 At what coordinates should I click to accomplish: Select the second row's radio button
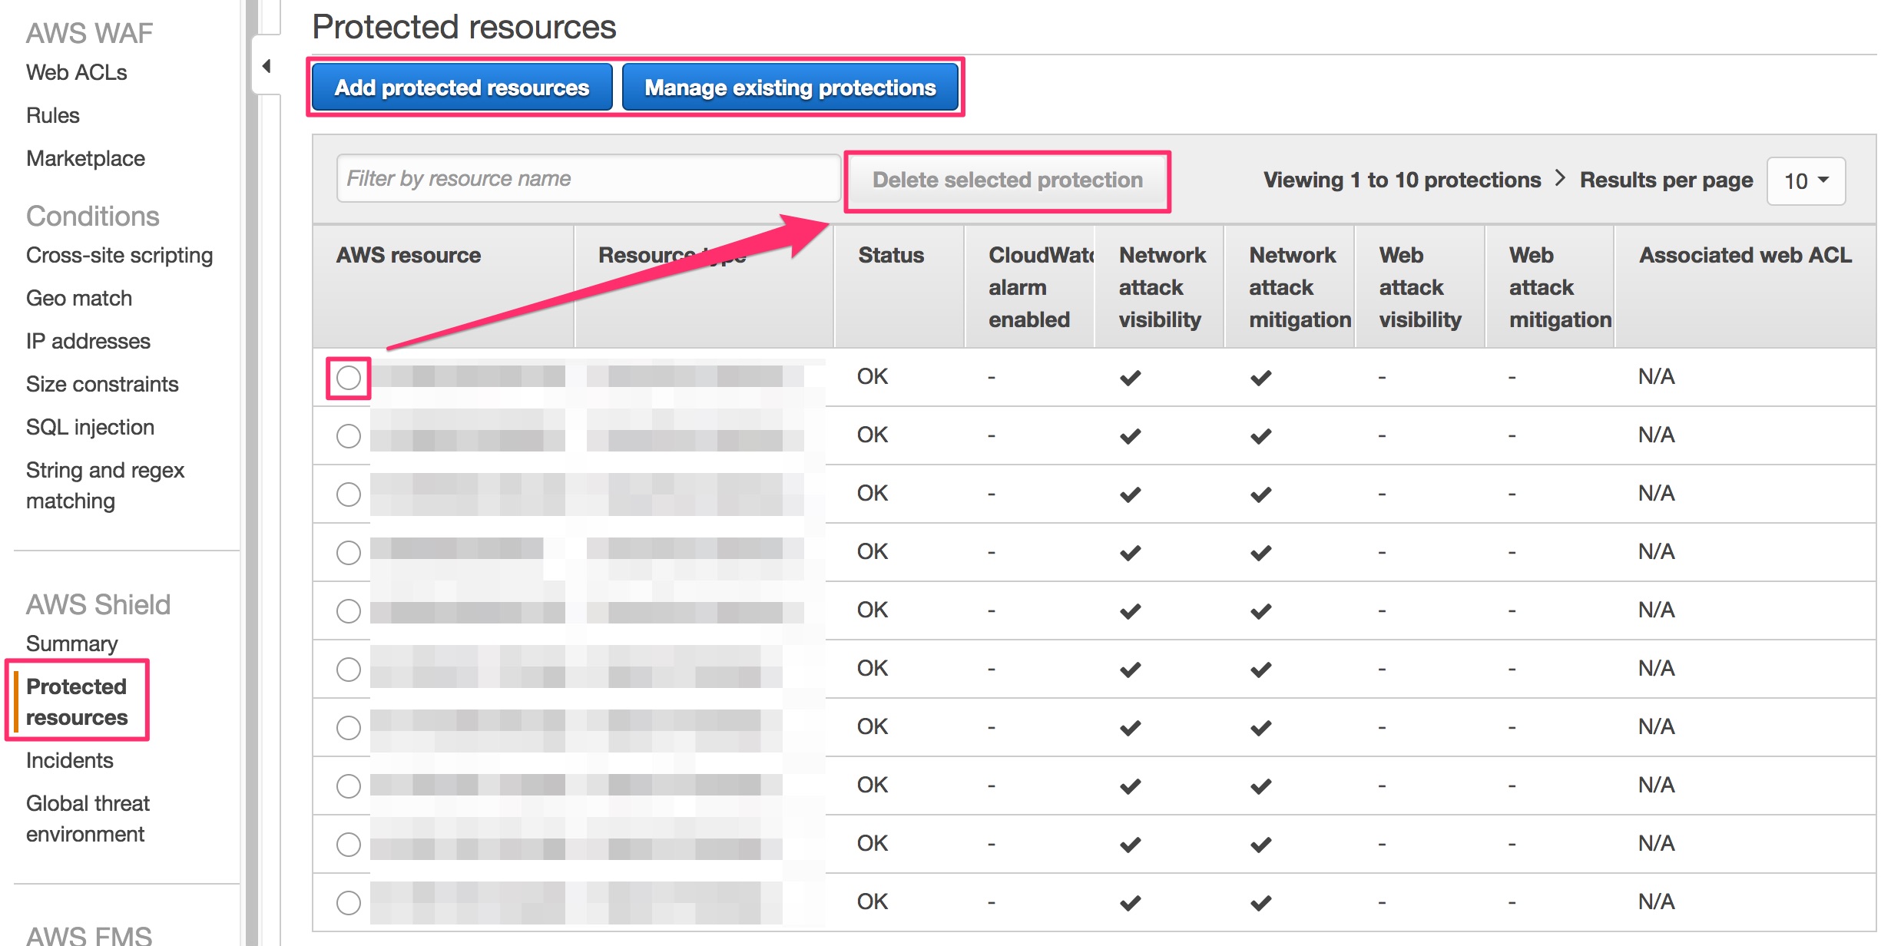(x=349, y=435)
